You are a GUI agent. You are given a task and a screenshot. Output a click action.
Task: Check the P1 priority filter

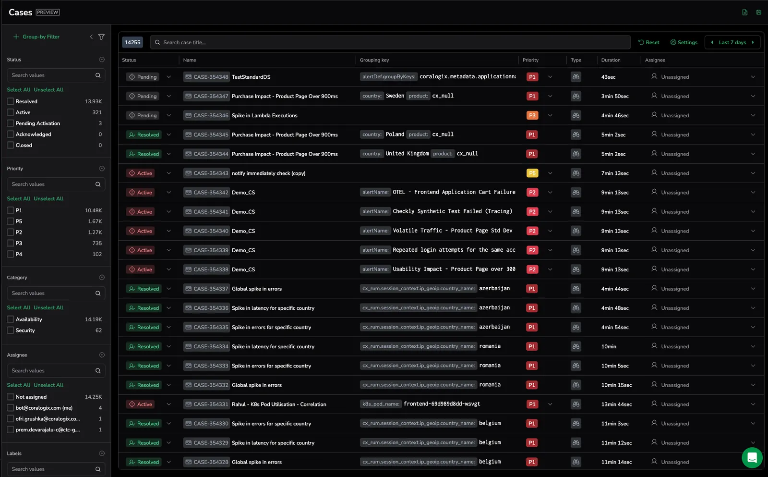tap(11, 210)
